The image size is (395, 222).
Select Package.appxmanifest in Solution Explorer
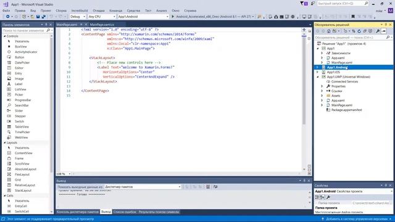[346, 110]
